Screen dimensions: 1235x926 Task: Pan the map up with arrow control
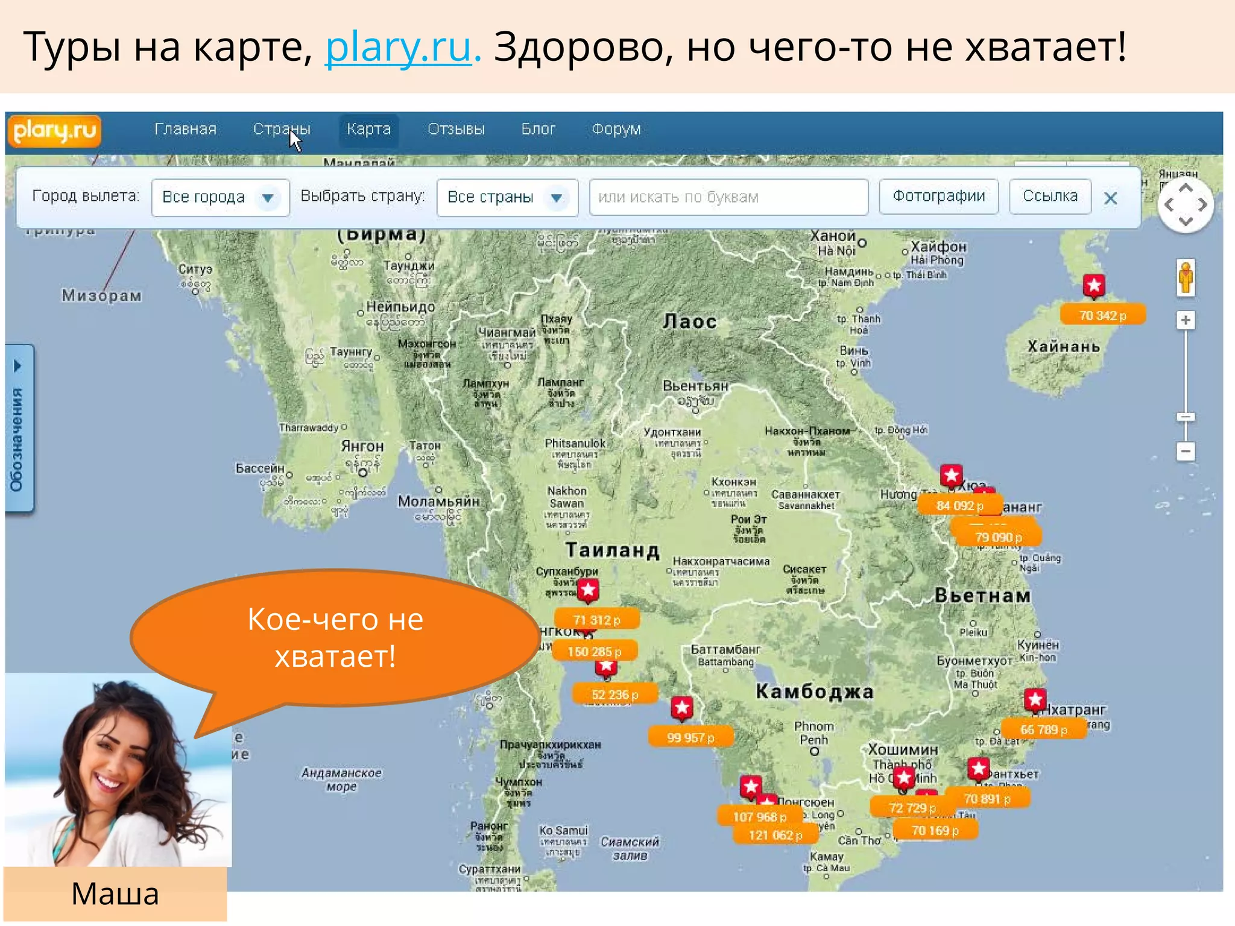[x=1186, y=188]
